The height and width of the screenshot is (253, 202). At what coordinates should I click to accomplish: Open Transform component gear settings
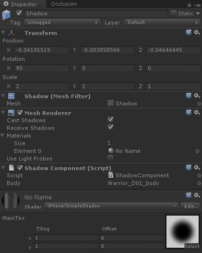point(197,33)
